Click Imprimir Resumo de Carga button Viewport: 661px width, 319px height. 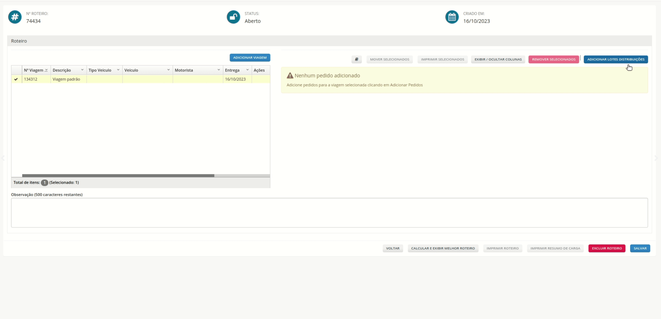555,249
